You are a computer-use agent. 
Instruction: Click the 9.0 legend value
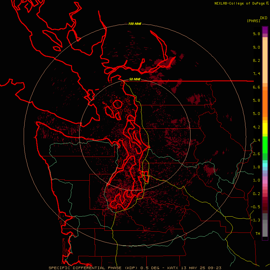(256, 47)
